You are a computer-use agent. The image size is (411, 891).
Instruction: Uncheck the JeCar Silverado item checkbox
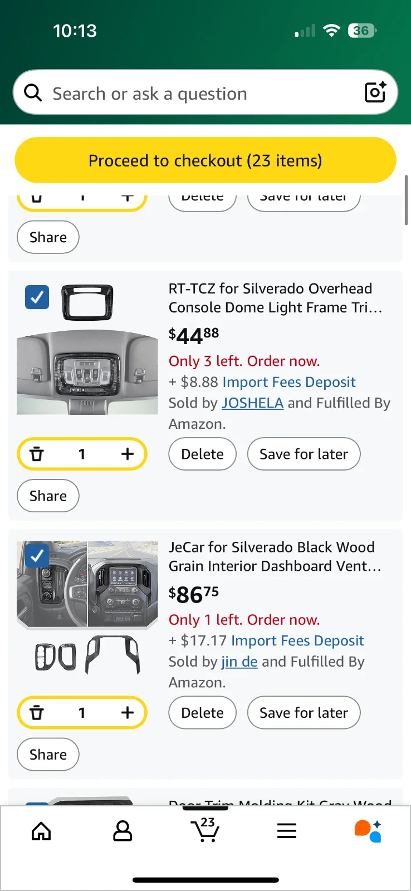point(37,555)
